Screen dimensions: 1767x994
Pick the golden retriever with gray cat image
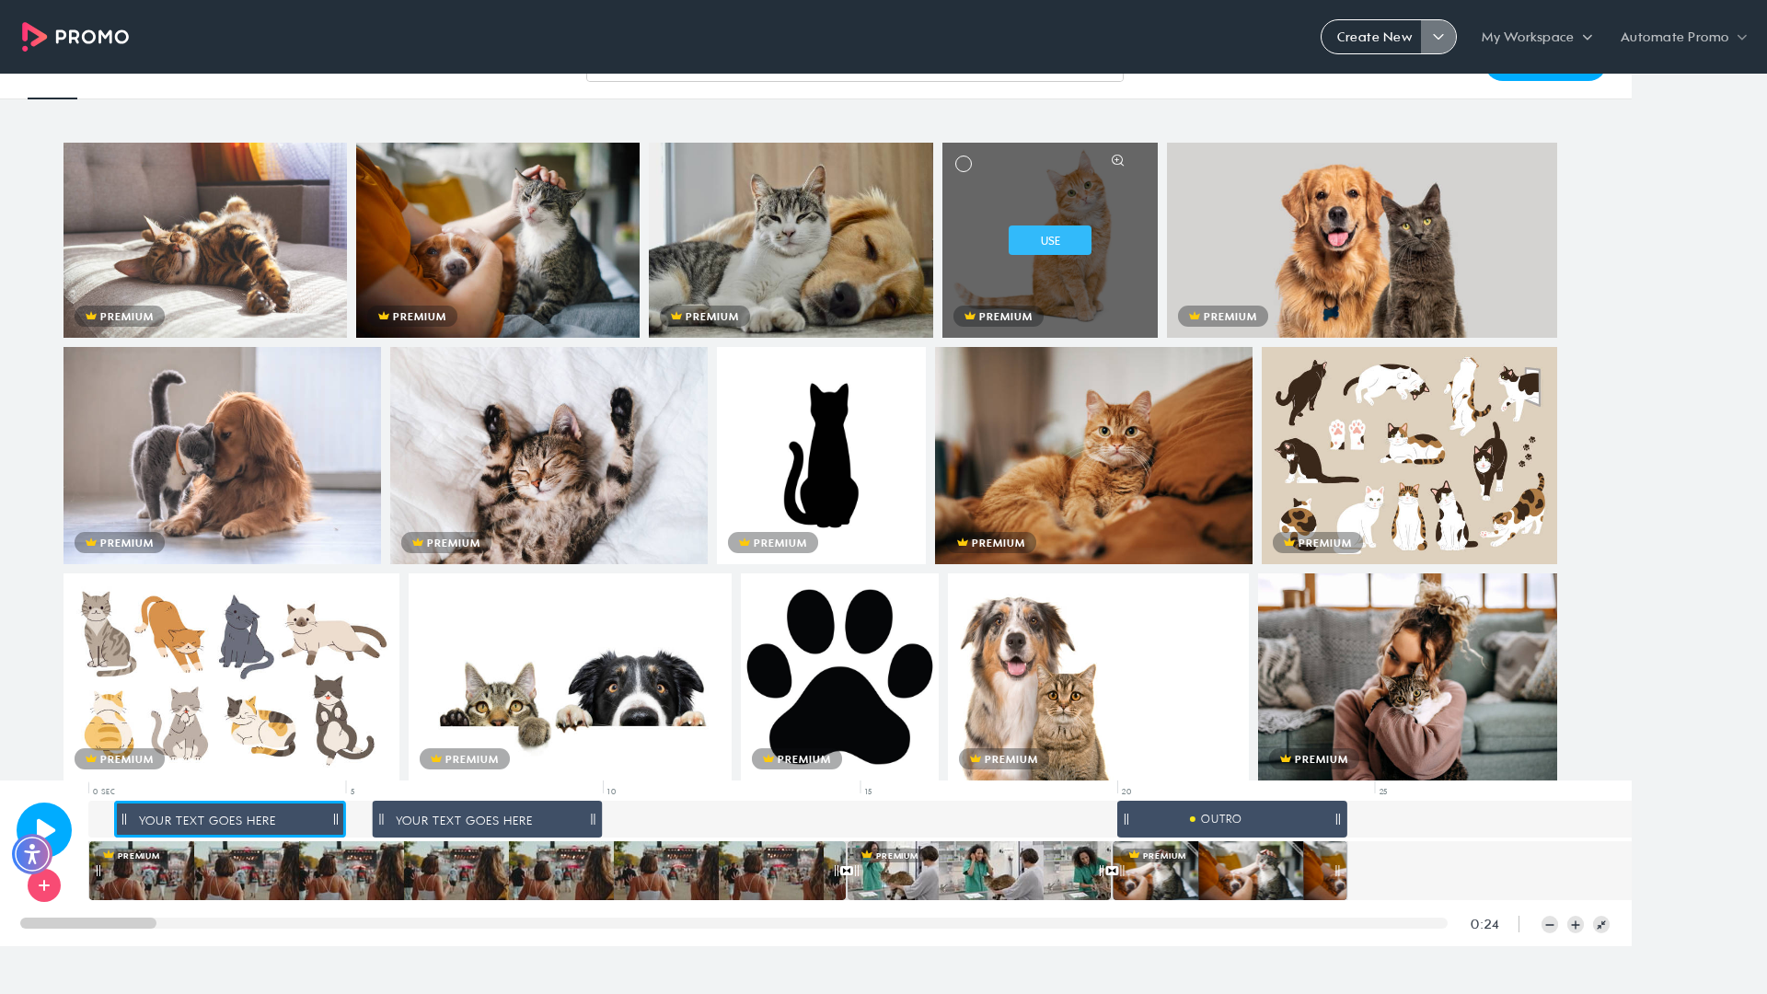1362,240
